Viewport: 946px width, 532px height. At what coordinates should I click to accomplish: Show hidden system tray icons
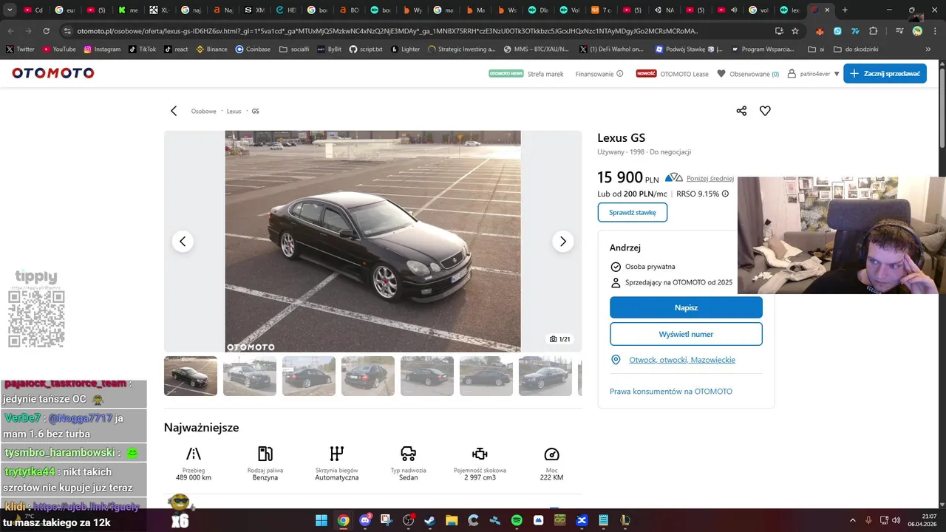[x=854, y=520]
